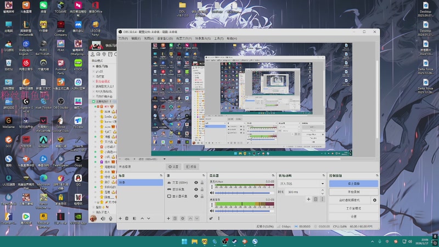Lock the 显示器采集 source
The width and height of the screenshot is (439, 247).
tap(202, 197)
